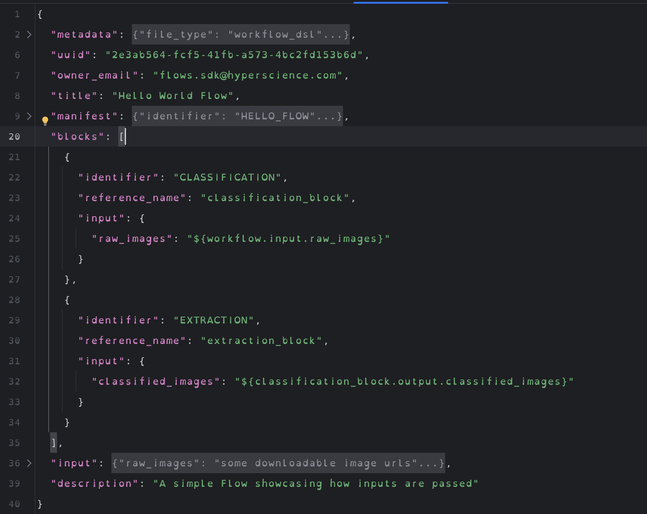
Task: Click the CLASSIFICATION identifier value
Action: click(227, 177)
